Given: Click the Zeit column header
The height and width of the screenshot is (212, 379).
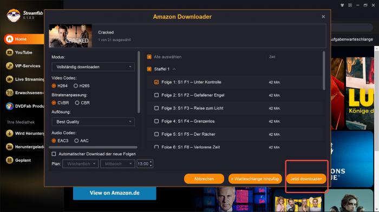Looking at the screenshot, I should (x=272, y=57).
